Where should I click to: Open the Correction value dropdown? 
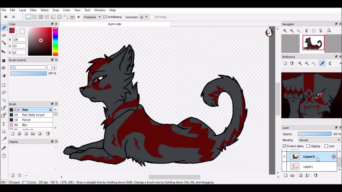point(144,17)
